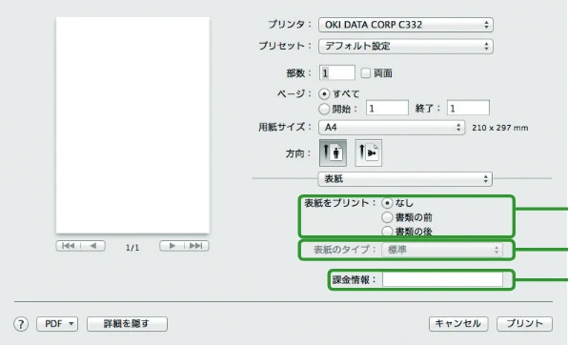The image size is (568, 345).
Task: Click the 開始 start page field
Action: coord(387,108)
